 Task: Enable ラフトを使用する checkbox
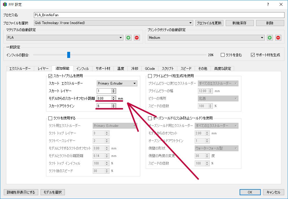coord(50,118)
